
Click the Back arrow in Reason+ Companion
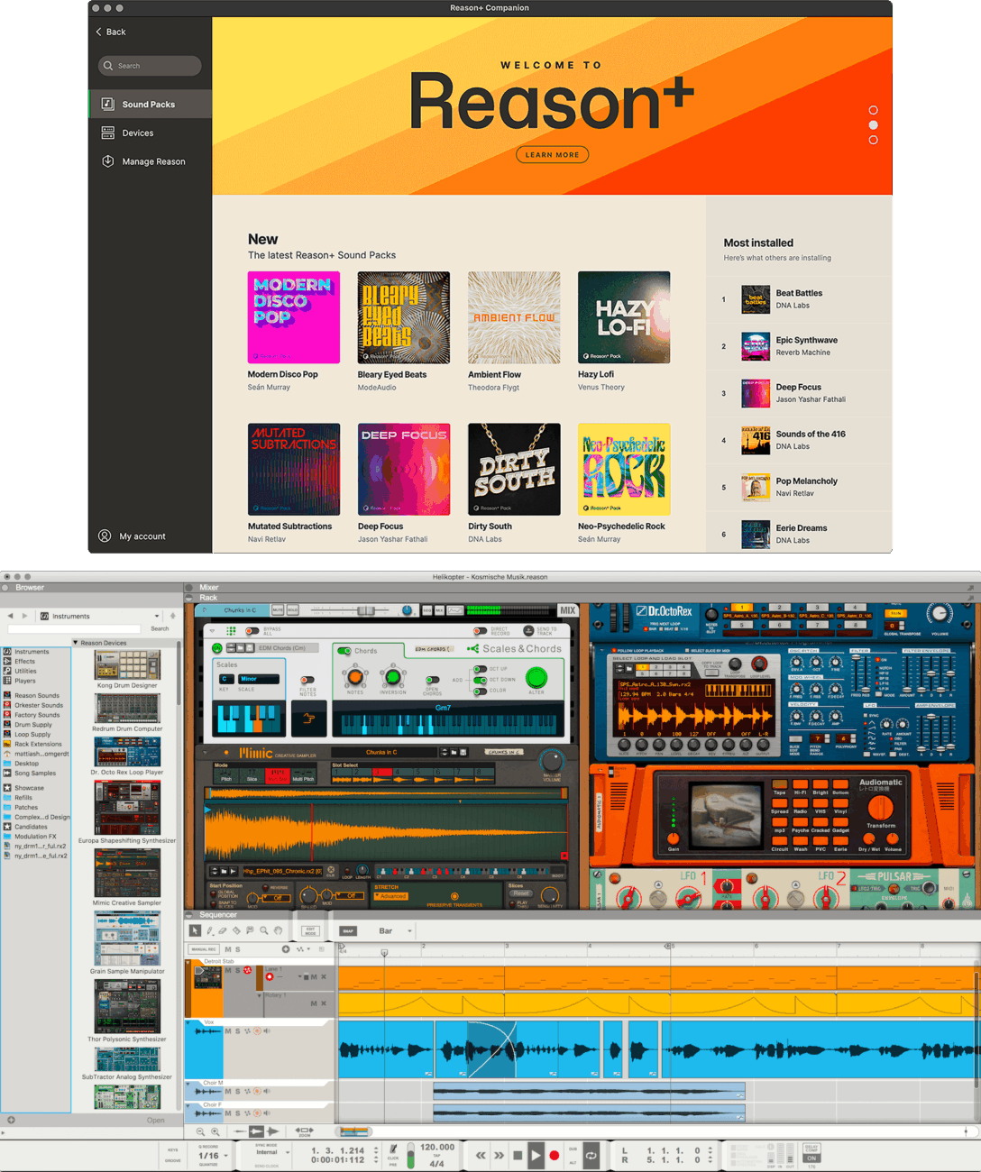99,32
